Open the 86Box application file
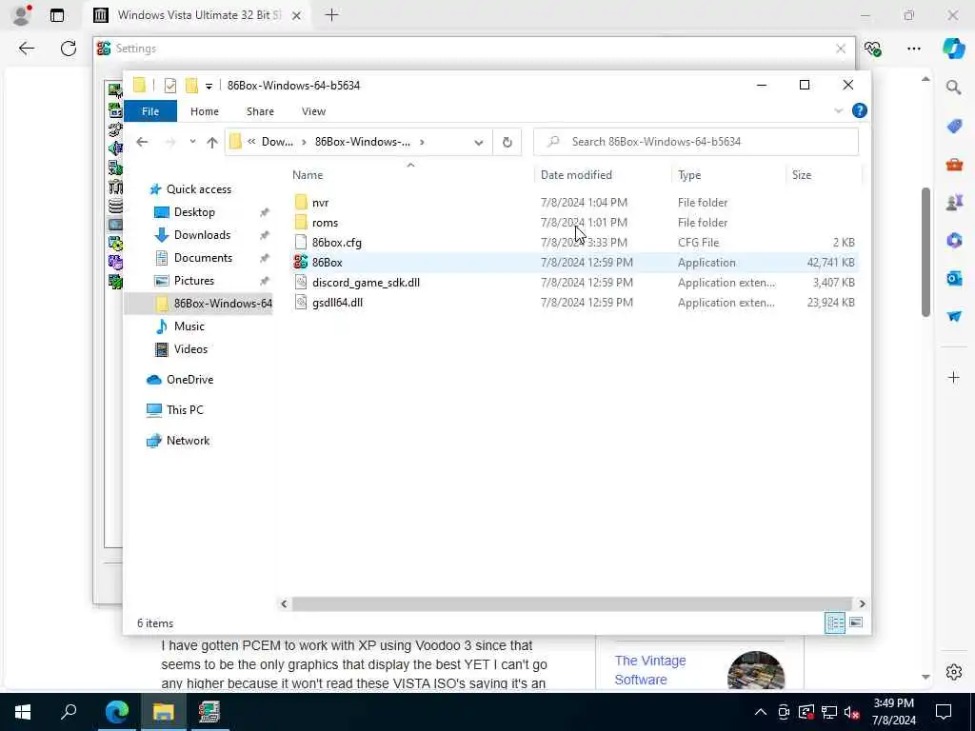The height and width of the screenshot is (731, 975). tap(328, 263)
